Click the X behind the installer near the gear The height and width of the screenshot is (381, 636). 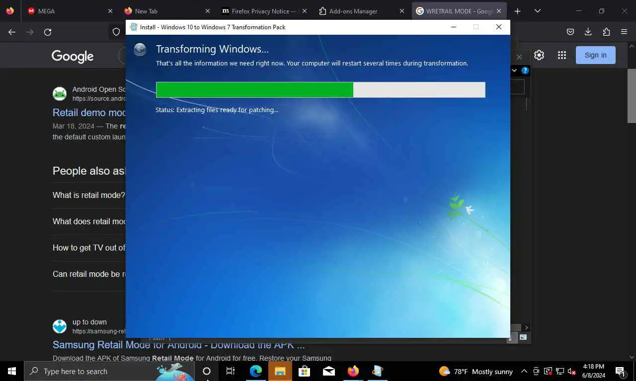click(519, 57)
